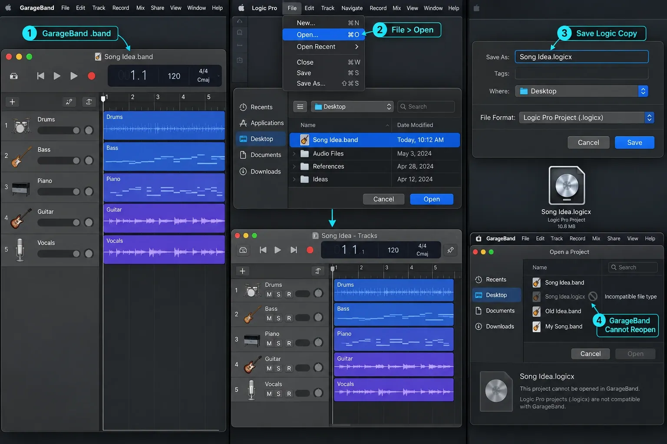This screenshot has width=667, height=444.
Task: Adjust the Vocals volume slider in Song Idea.band
Action: 59,254
